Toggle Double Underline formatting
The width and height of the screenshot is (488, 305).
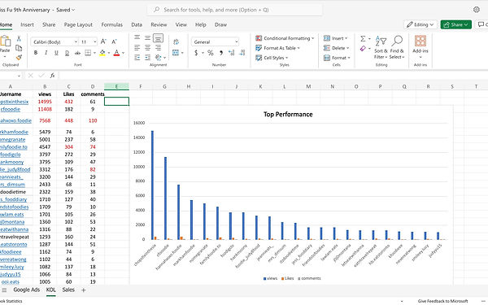(67, 53)
